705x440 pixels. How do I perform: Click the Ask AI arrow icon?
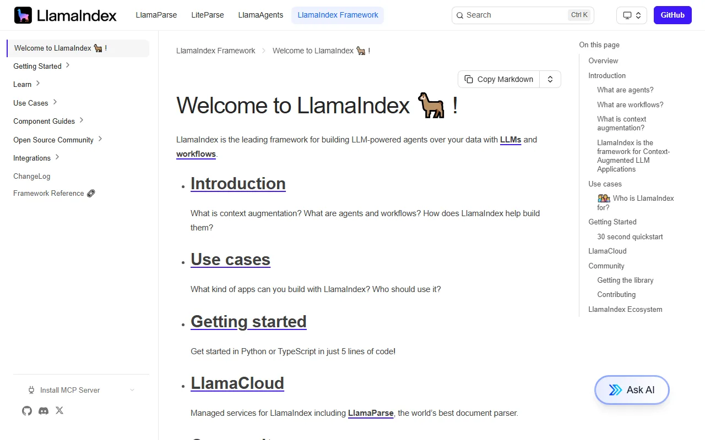615,390
